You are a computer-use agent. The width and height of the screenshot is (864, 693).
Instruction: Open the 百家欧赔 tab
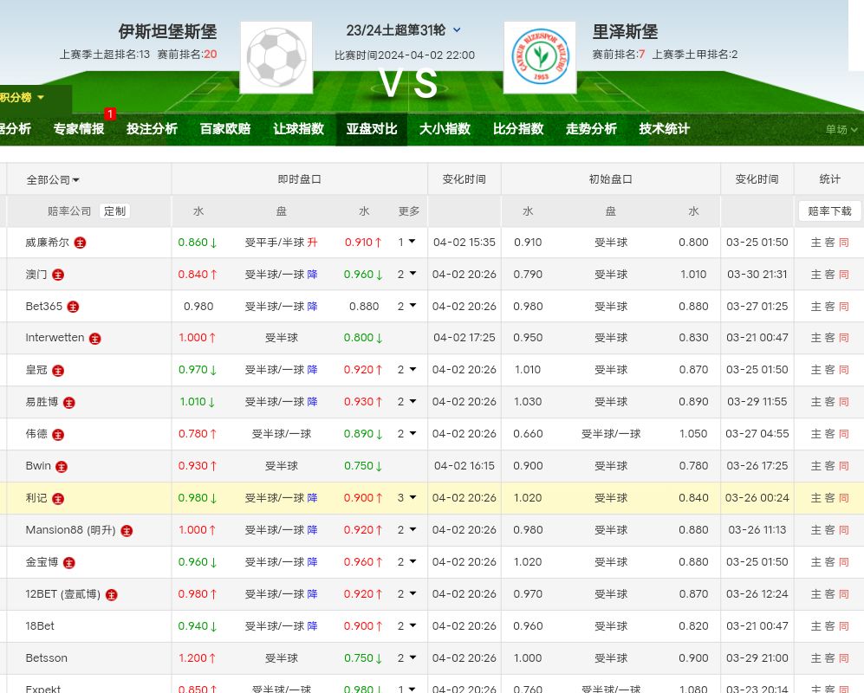224,129
